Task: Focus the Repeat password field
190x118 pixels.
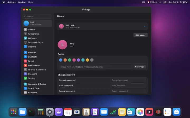Action: tap(128, 91)
